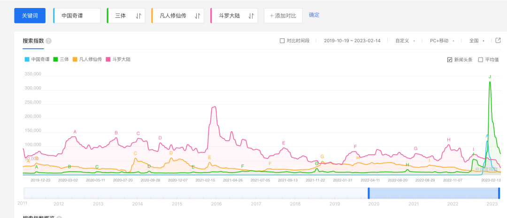Click the swap icon in the 凡人修仙传 box

click(198, 16)
